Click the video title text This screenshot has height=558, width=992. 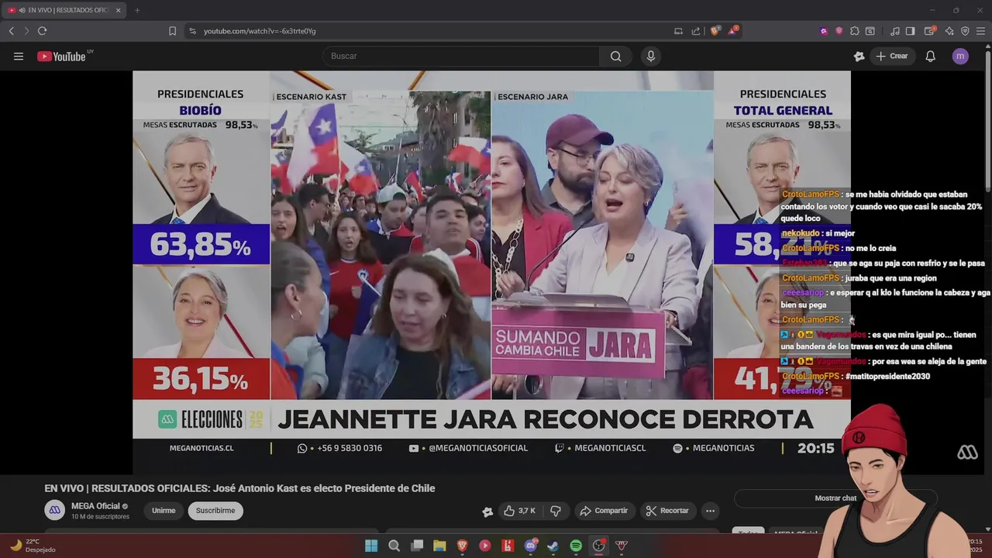point(239,488)
